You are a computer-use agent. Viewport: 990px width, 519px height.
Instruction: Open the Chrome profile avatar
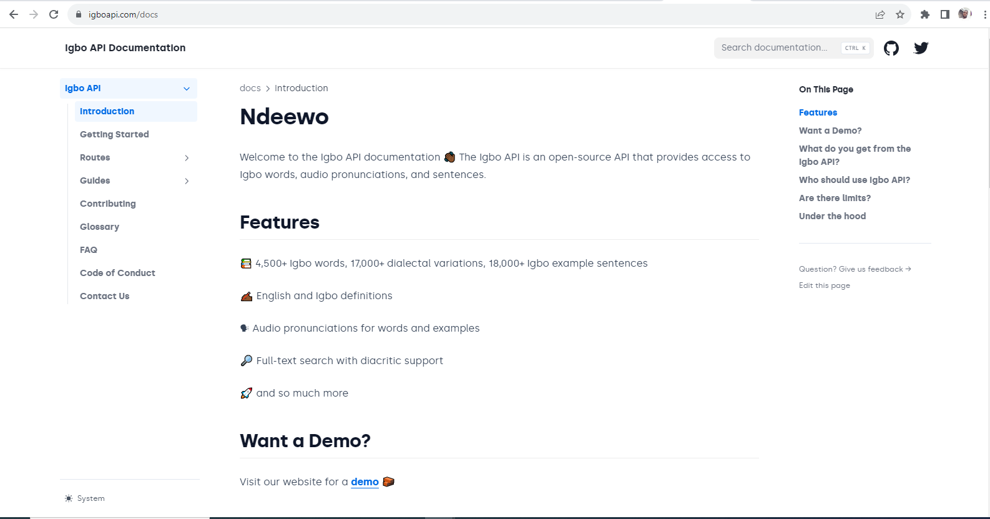965,14
